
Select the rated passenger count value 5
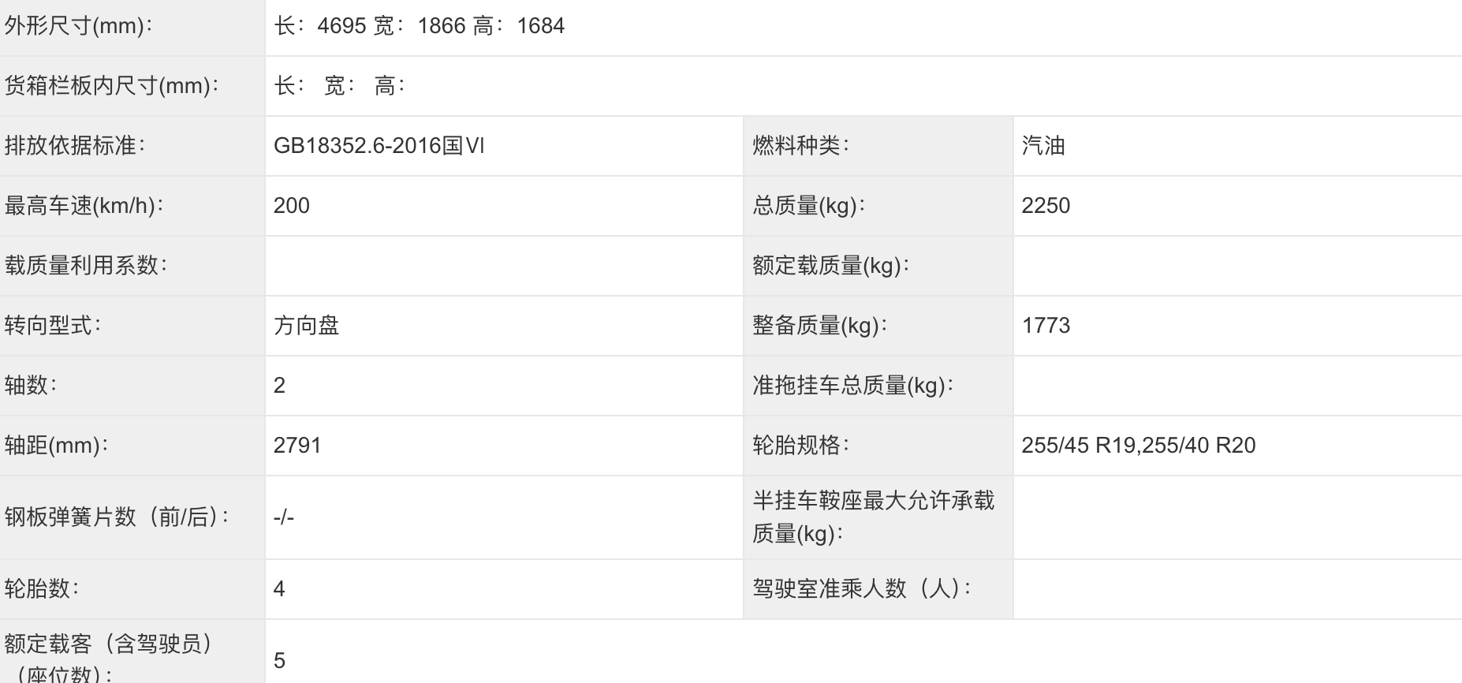(x=279, y=661)
